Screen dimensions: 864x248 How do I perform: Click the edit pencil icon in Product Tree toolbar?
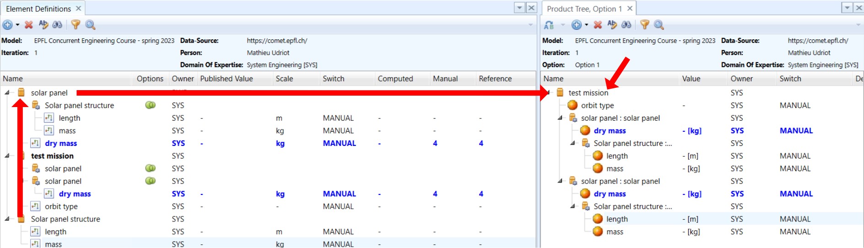[612, 24]
